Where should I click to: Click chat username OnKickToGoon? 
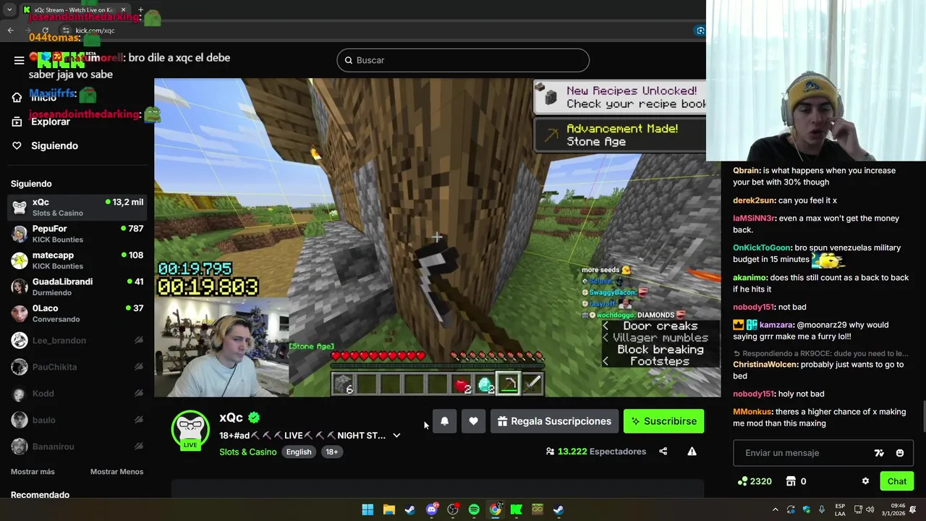(762, 247)
